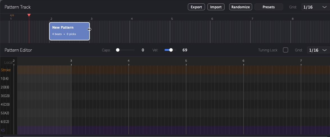Select the 1 (E4) string row
This screenshot has height=137, width=330.
[5, 79]
